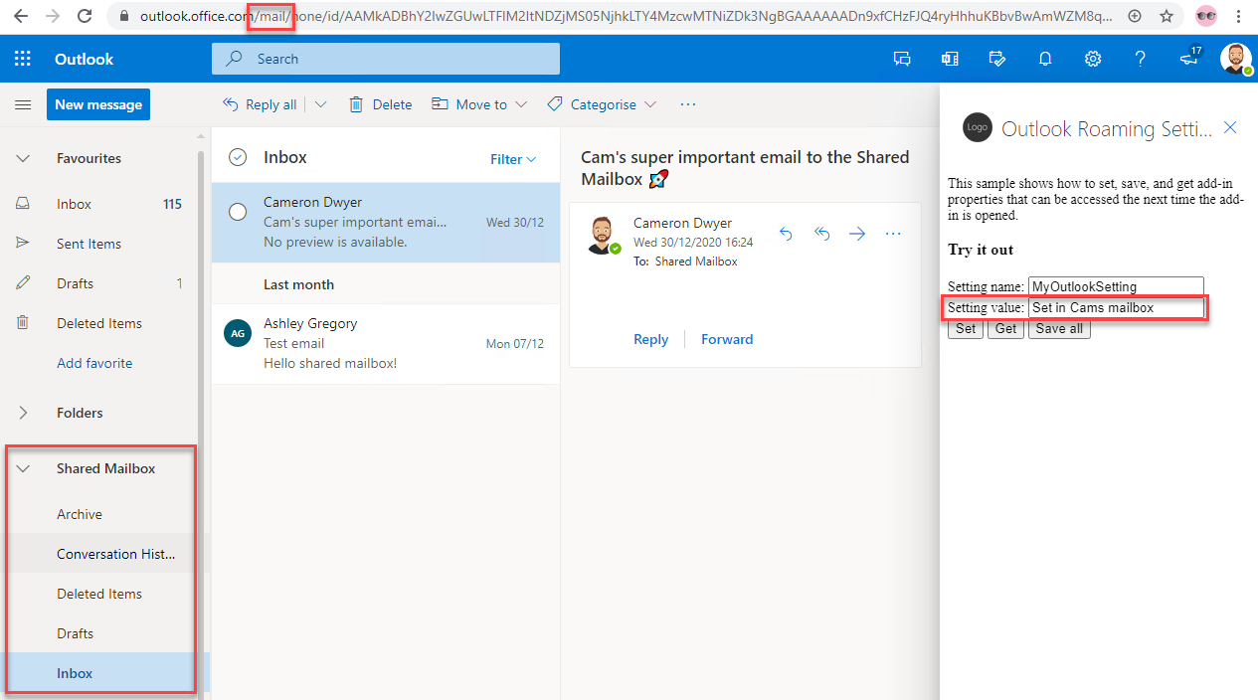Close the Outlook Roaming Settings pane
Viewport: 1258px width, 700px height.
[x=1230, y=127]
